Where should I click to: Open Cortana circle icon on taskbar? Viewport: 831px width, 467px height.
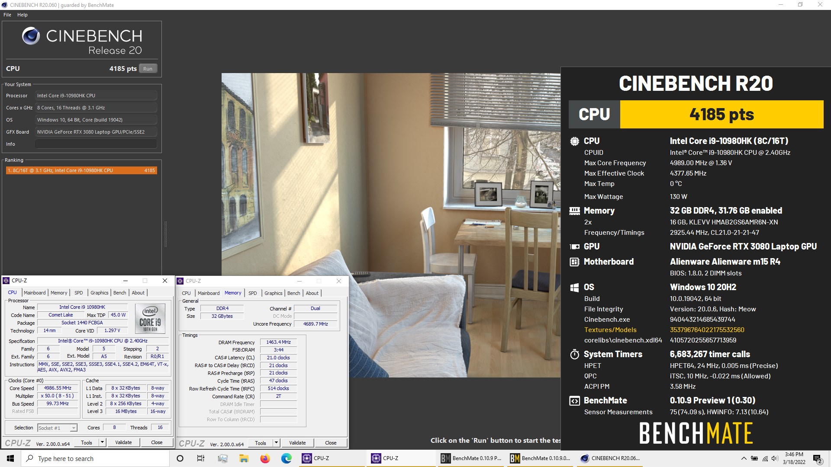[x=180, y=458]
